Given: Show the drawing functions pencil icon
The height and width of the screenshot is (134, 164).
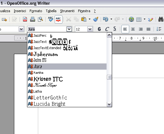Looking at the screenshot, I should pos(151,19).
